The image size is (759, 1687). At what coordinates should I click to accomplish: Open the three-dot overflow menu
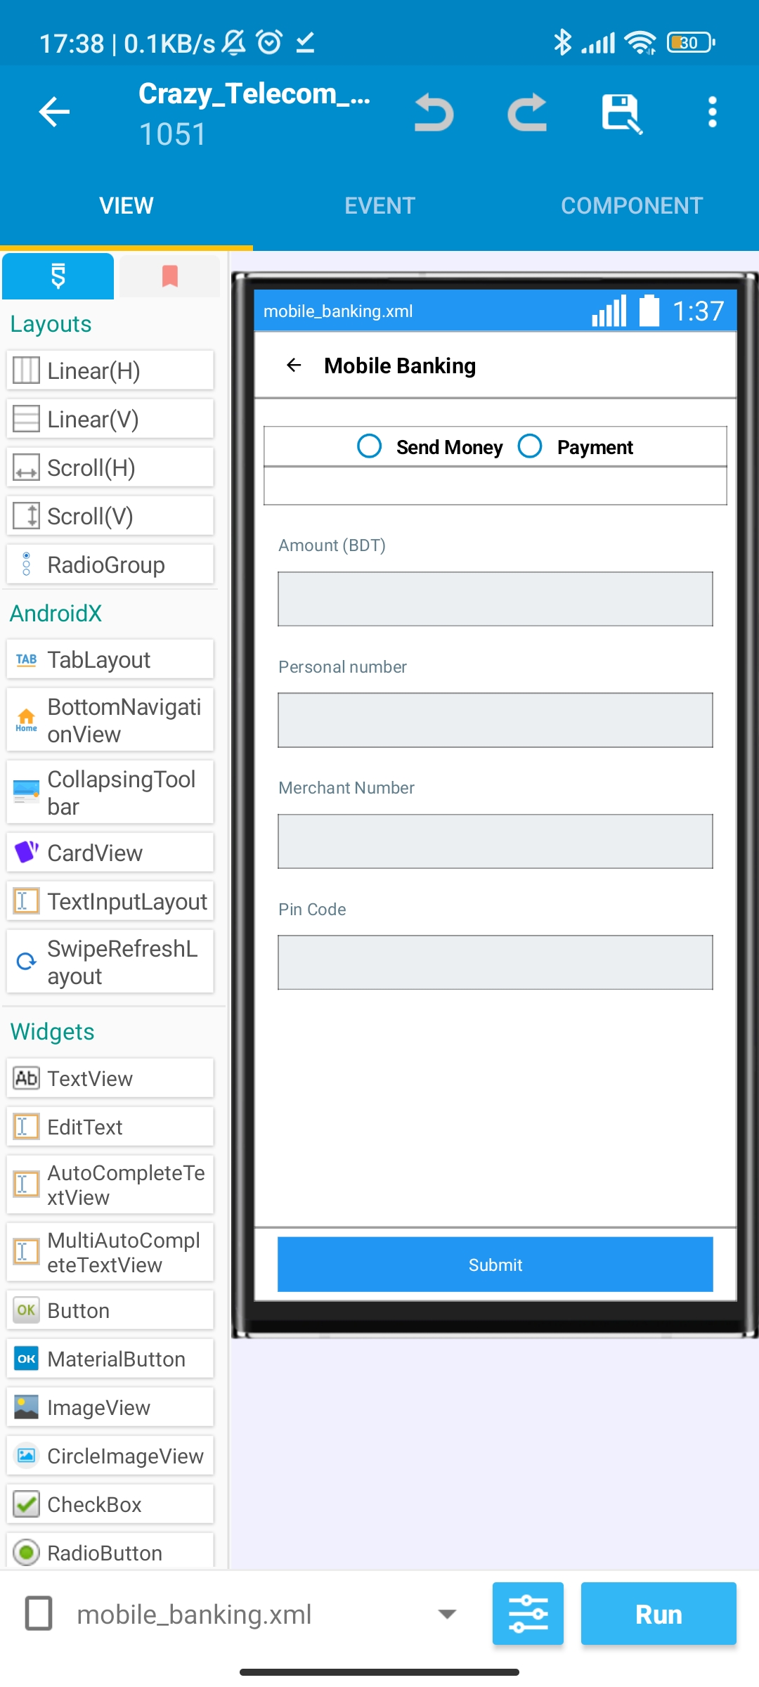click(713, 112)
